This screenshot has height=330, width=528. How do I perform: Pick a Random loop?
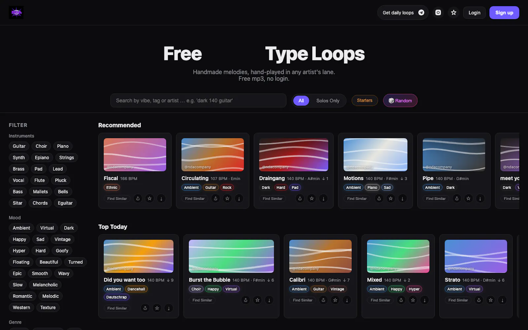pos(400,101)
